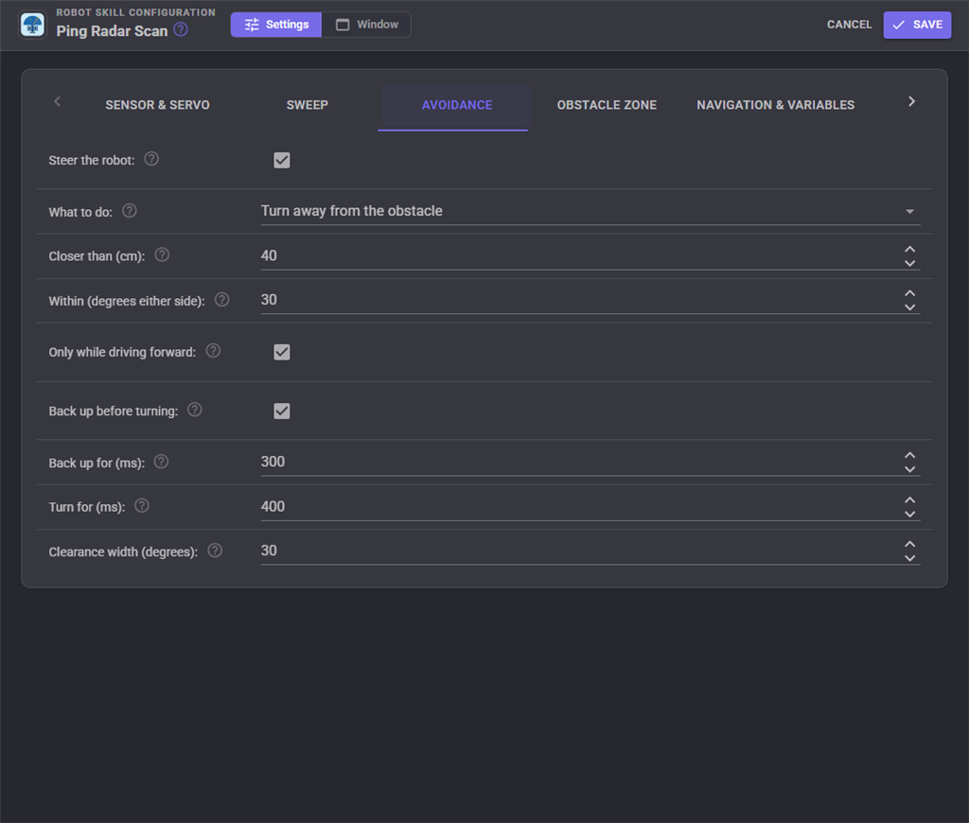
Task: Click help icon beside Within (degrees either side)
Action: [x=221, y=300]
